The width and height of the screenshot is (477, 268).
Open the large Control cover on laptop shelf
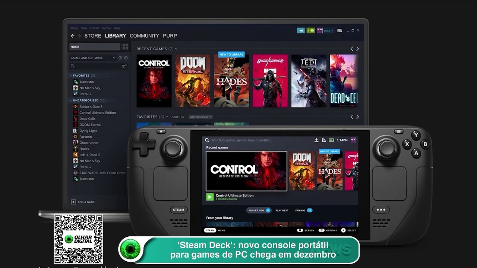click(154, 81)
